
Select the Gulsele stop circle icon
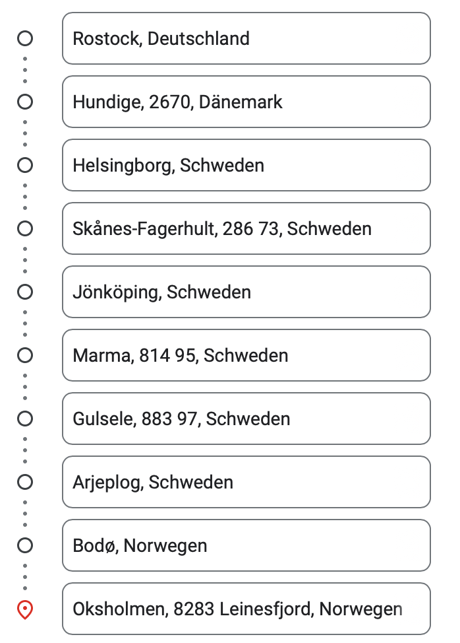click(25, 419)
